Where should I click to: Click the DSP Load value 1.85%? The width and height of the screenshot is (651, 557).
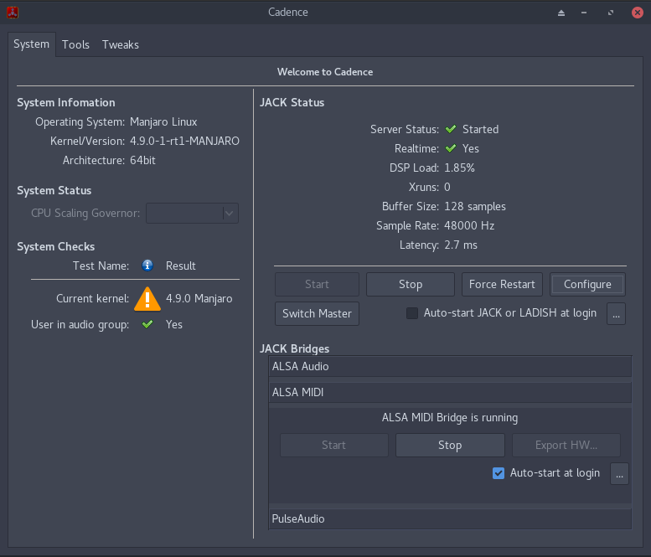pos(459,168)
